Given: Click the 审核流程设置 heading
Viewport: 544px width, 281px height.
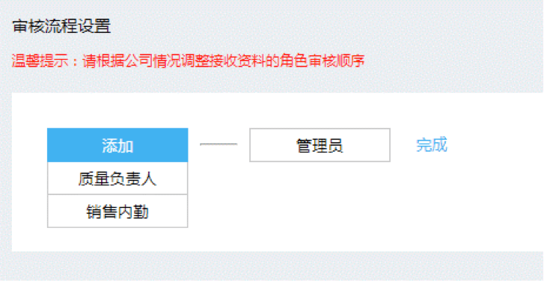Looking at the screenshot, I should pyautogui.click(x=61, y=27).
